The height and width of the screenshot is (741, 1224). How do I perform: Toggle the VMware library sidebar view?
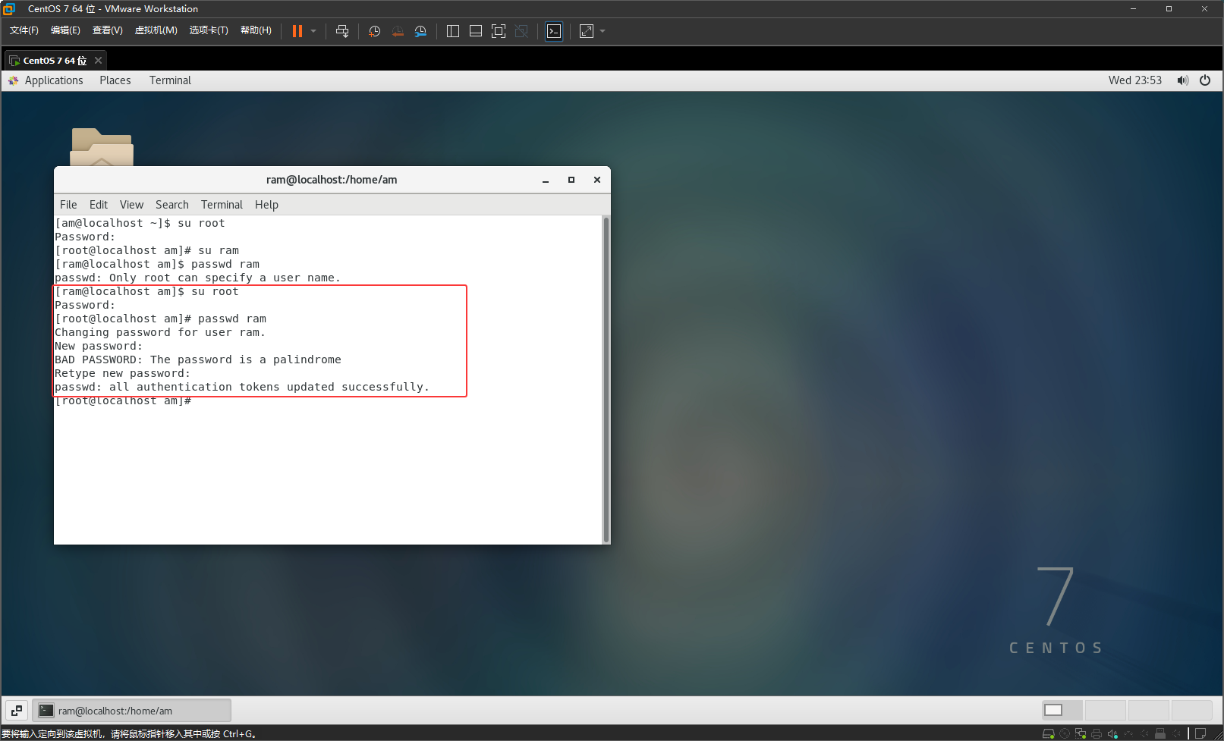point(453,31)
